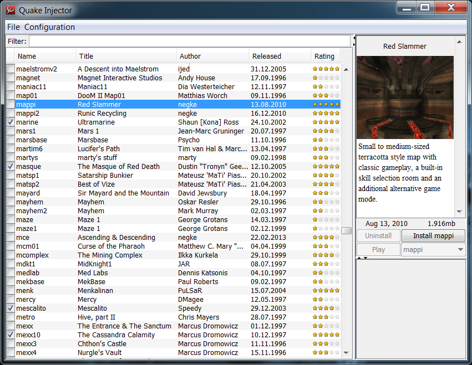The height and width of the screenshot is (365, 472).
Task: Click Sir Mayard and the Mountain title
Action: coord(123,193)
